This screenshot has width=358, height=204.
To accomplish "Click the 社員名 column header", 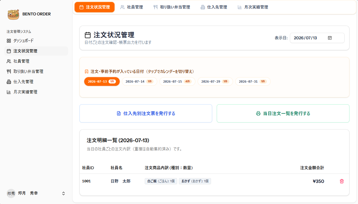I will point(116,168).
